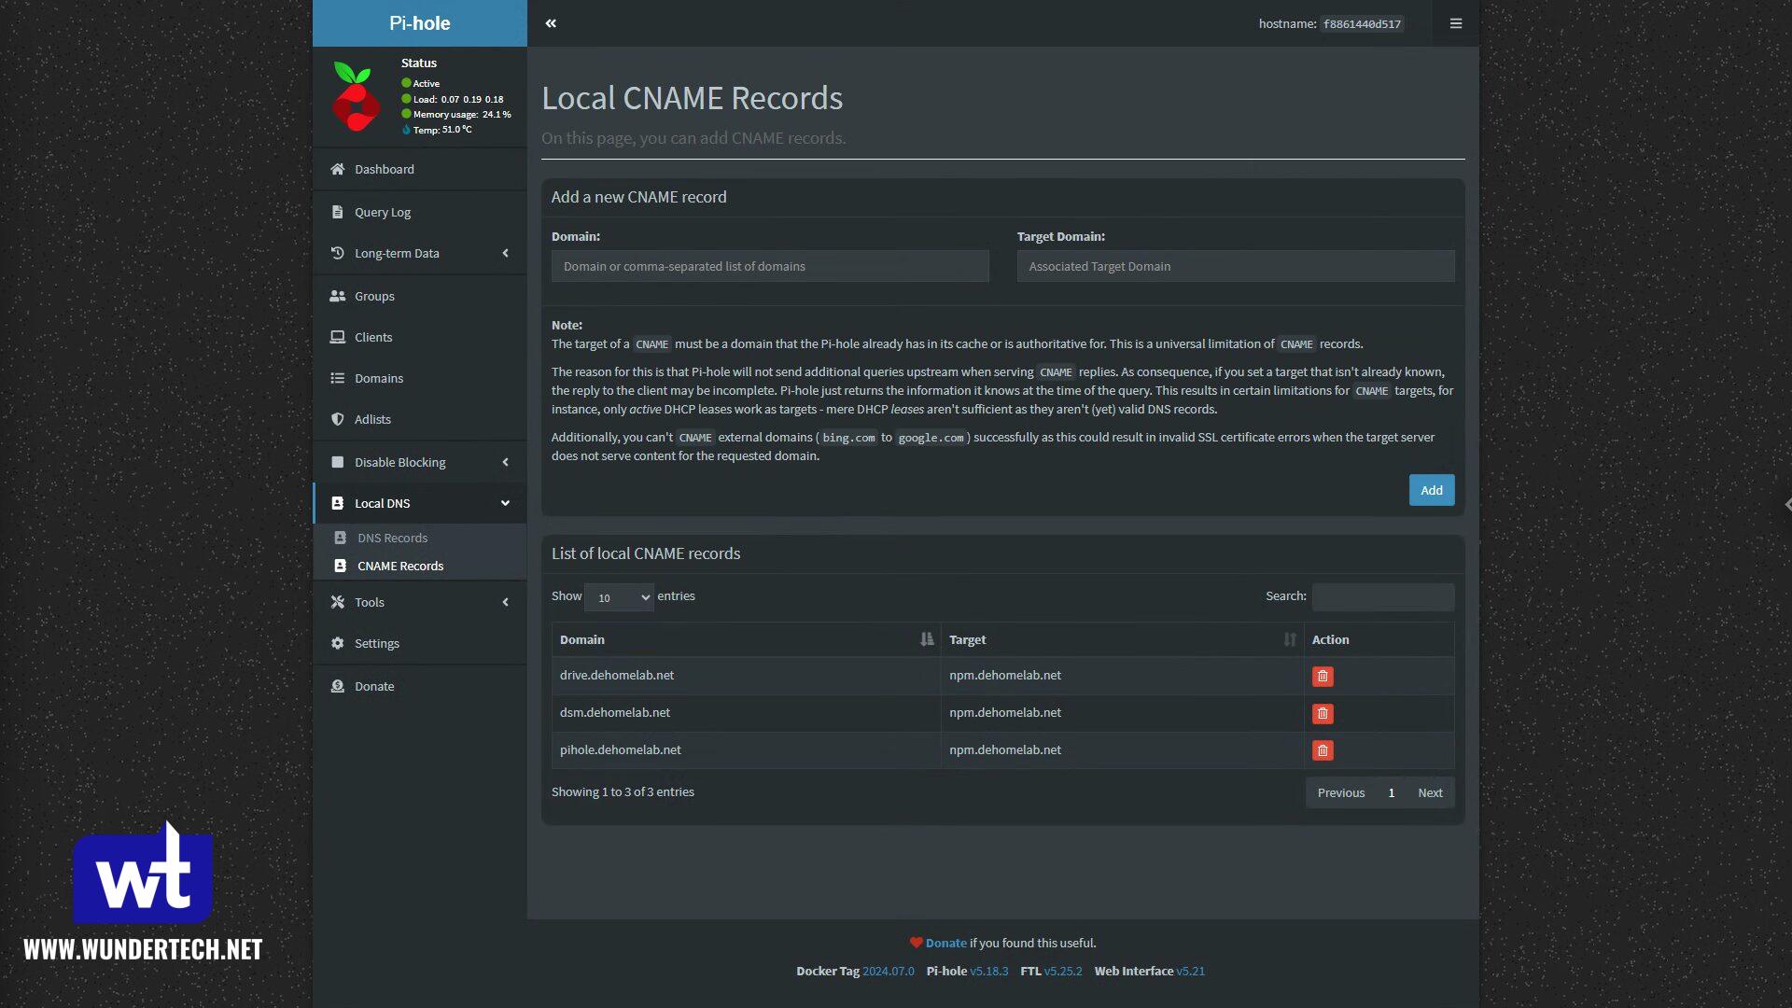Image resolution: width=1792 pixels, height=1008 pixels.
Task: Click the Adlists icon
Action: [339, 418]
